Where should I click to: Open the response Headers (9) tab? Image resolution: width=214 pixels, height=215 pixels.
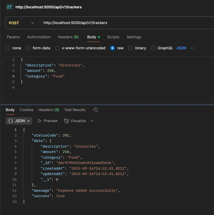pos(49,110)
